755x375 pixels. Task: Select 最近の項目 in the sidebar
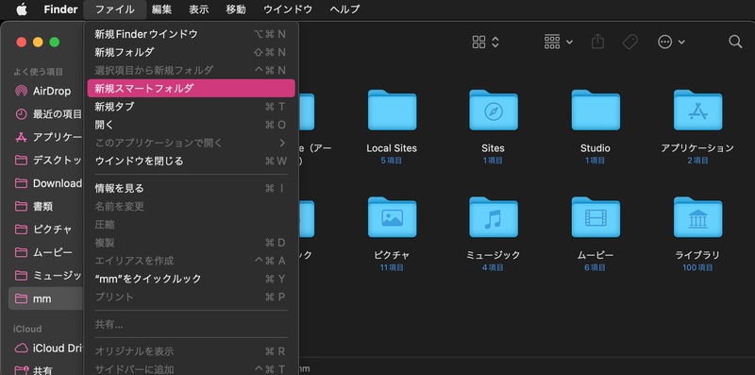pyautogui.click(x=46, y=114)
